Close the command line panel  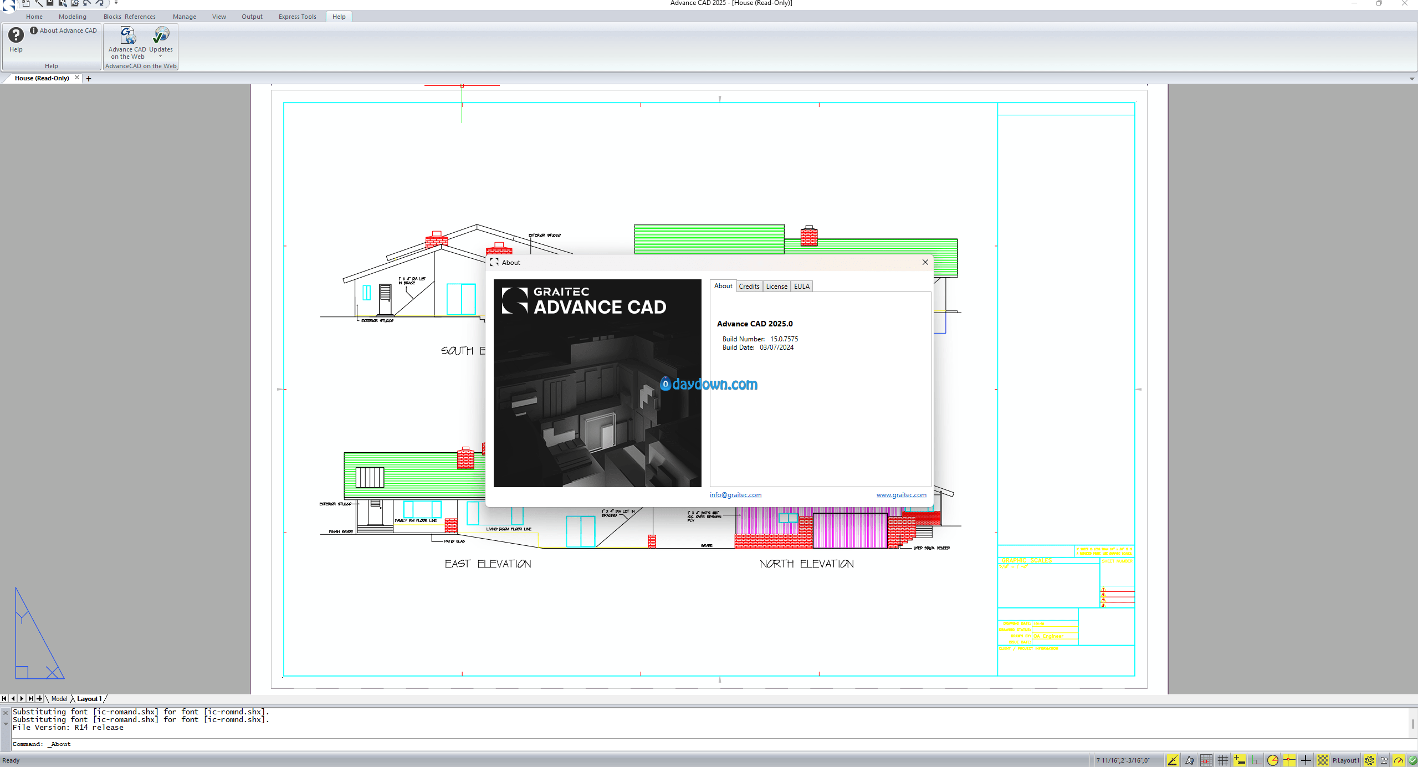[x=6, y=713]
